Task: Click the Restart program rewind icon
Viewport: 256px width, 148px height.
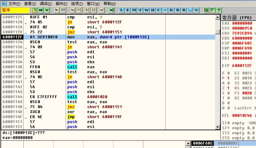Action: tap(41, 10)
